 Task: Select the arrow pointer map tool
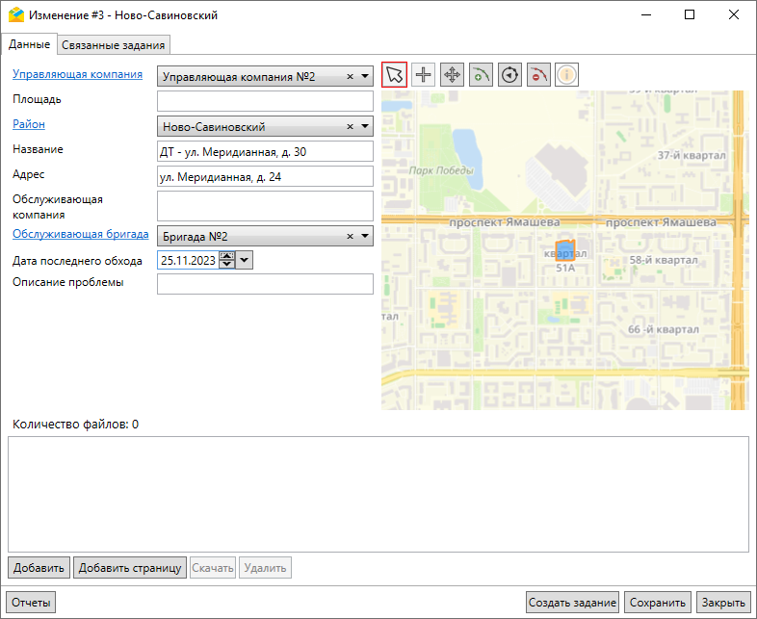pyautogui.click(x=395, y=75)
